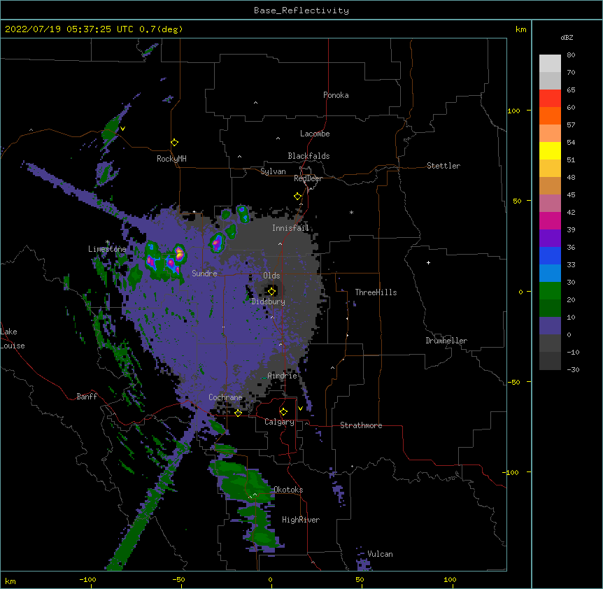Screen dimensions: 603x589
Task: Click the Base_Reflectivity title text
Action: click(x=301, y=10)
